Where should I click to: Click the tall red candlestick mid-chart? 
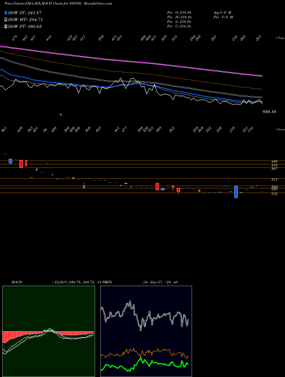click(x=157, y=186)
